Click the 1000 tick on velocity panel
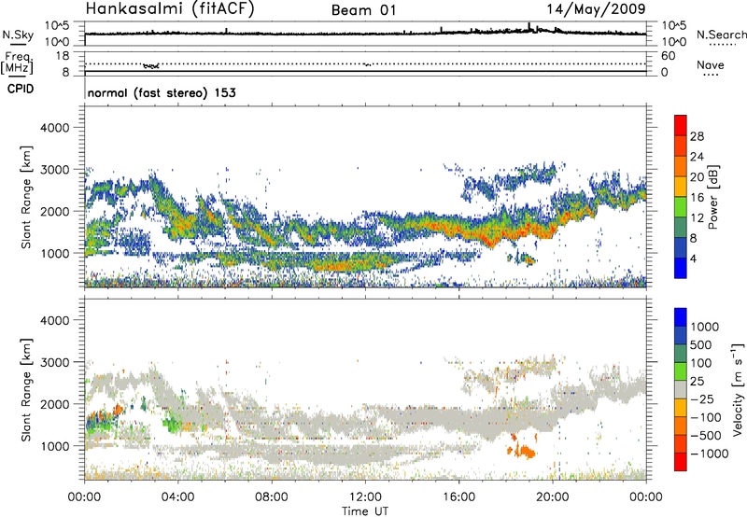The height and width of the screenshot is (517, 747). point(55,446)
